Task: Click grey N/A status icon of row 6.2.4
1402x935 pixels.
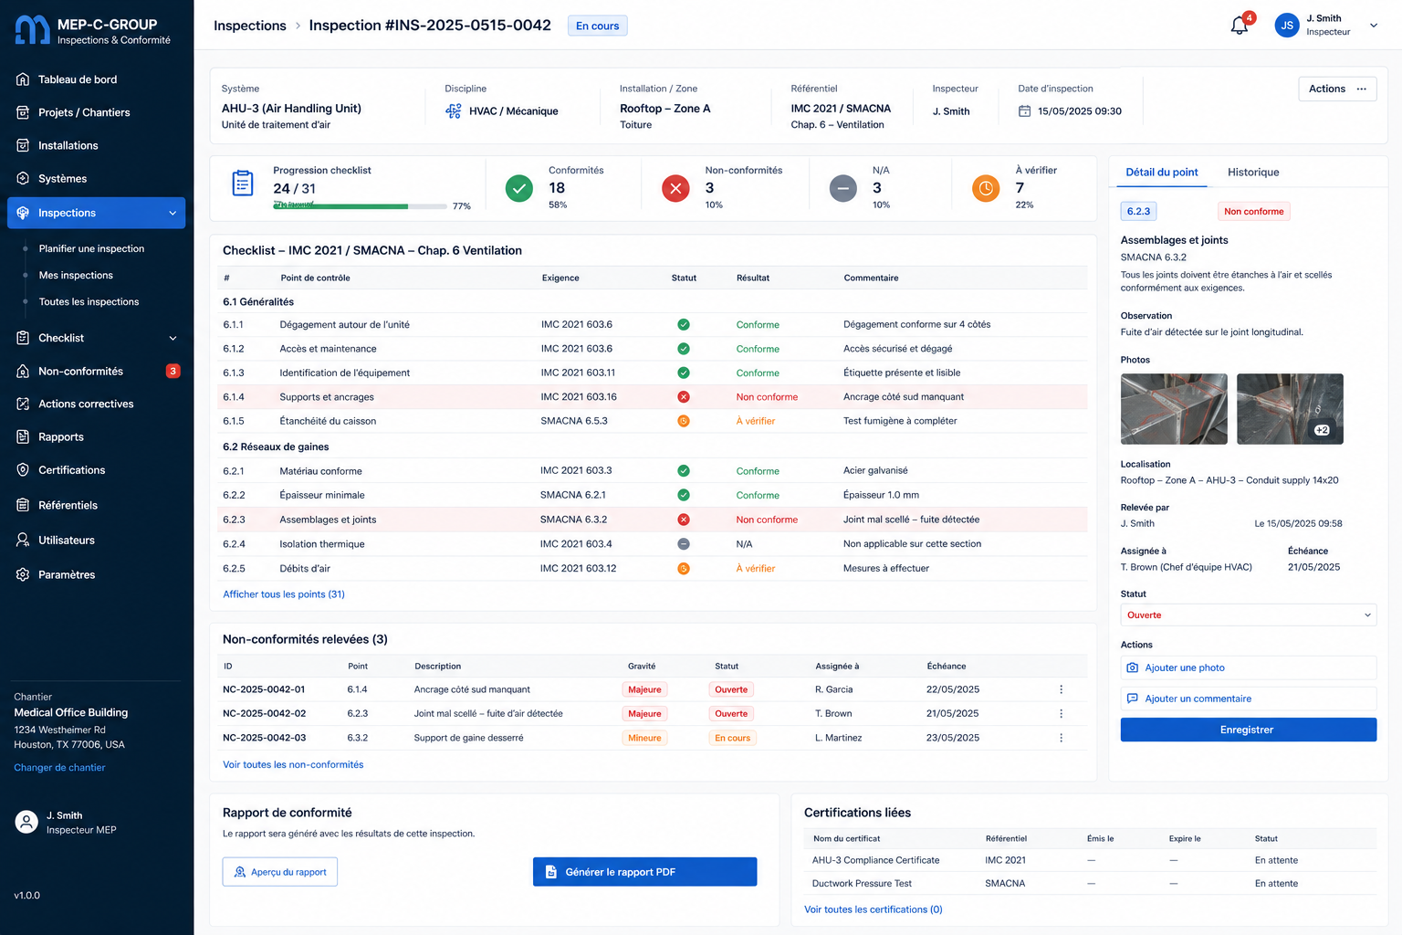Action: [684, 543]
